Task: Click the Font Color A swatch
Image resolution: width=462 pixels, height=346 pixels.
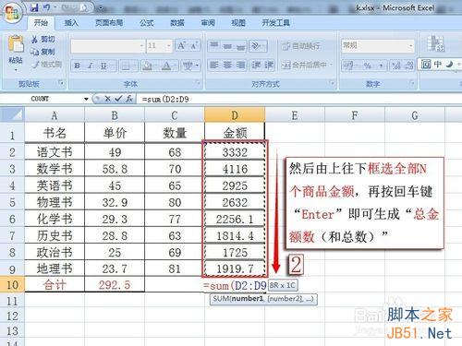Action: 166,66
